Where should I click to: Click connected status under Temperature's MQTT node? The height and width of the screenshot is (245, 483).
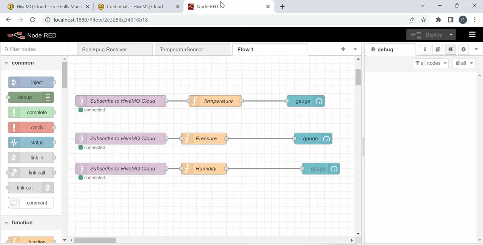pyautogui.click(x=92, y=110)
